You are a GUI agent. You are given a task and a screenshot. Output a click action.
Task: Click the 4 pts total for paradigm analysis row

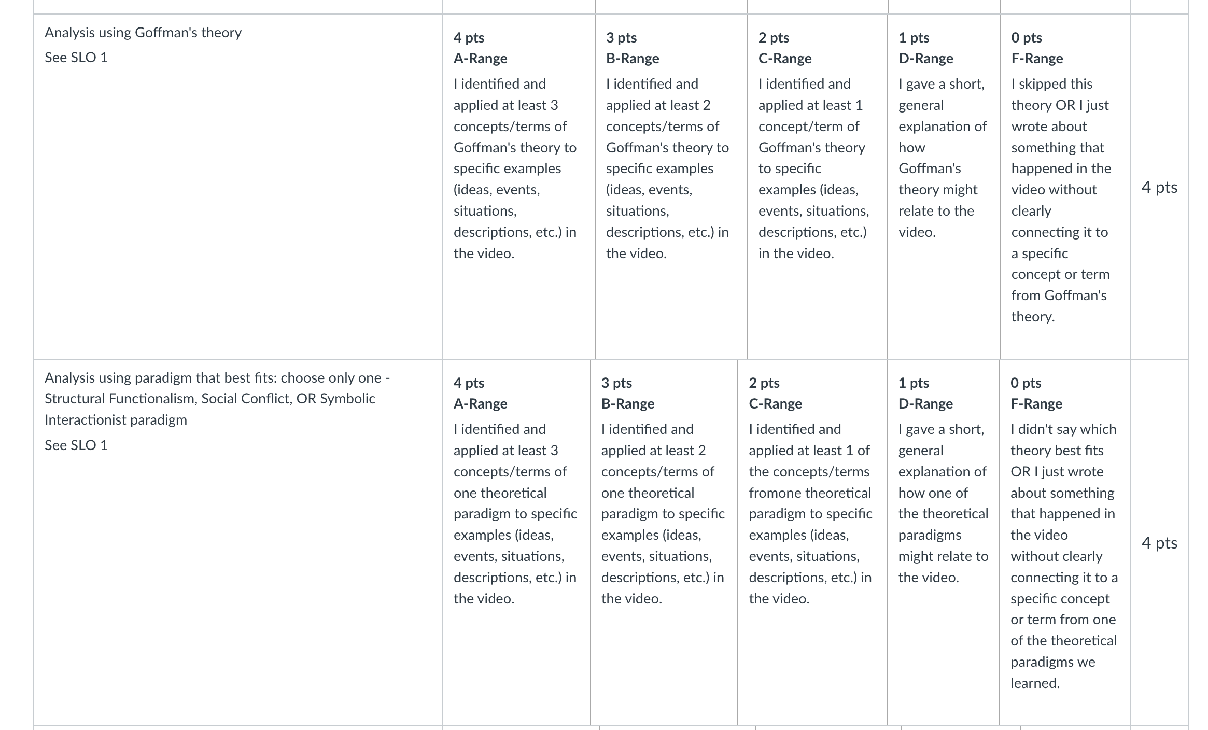(1159, 543)
